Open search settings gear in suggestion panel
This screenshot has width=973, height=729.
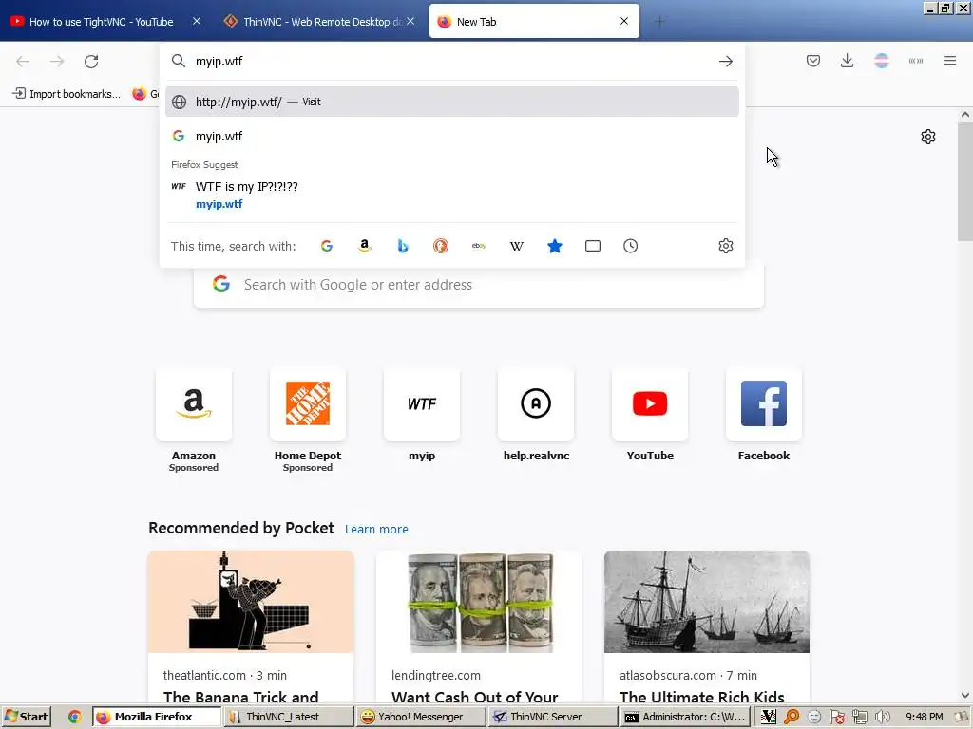point(725,246)
